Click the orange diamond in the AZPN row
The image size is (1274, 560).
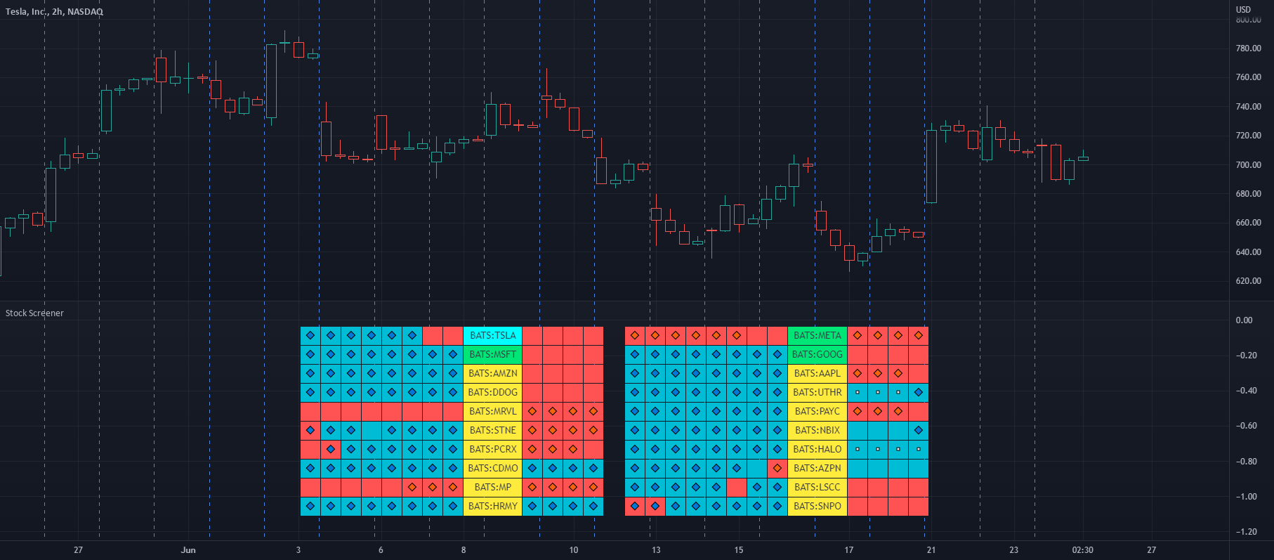[x=777, y=468]
